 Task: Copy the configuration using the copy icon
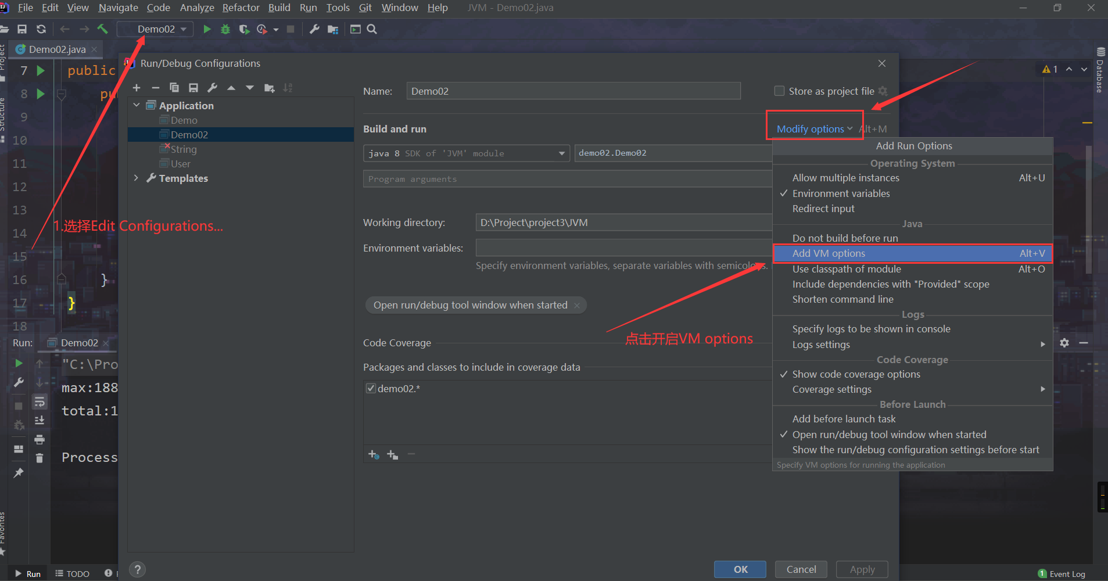tap(174, 88)
